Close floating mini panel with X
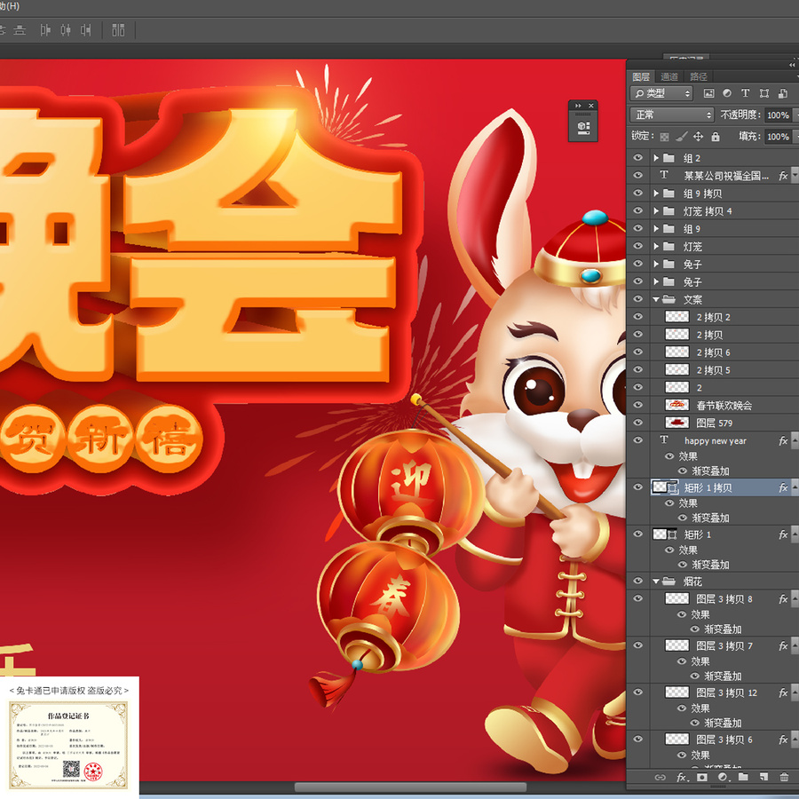 pyautogui.click(x=591, y=106)
